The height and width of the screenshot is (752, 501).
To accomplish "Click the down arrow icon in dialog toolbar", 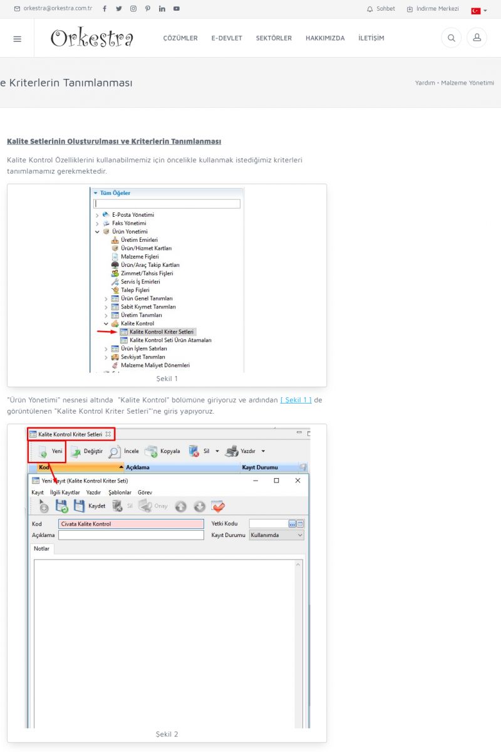I will click(199, 506).
